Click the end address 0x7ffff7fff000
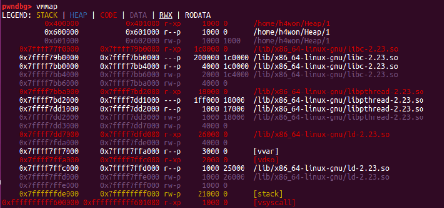This screenshot has height=208, width=444. pos(130,185)
